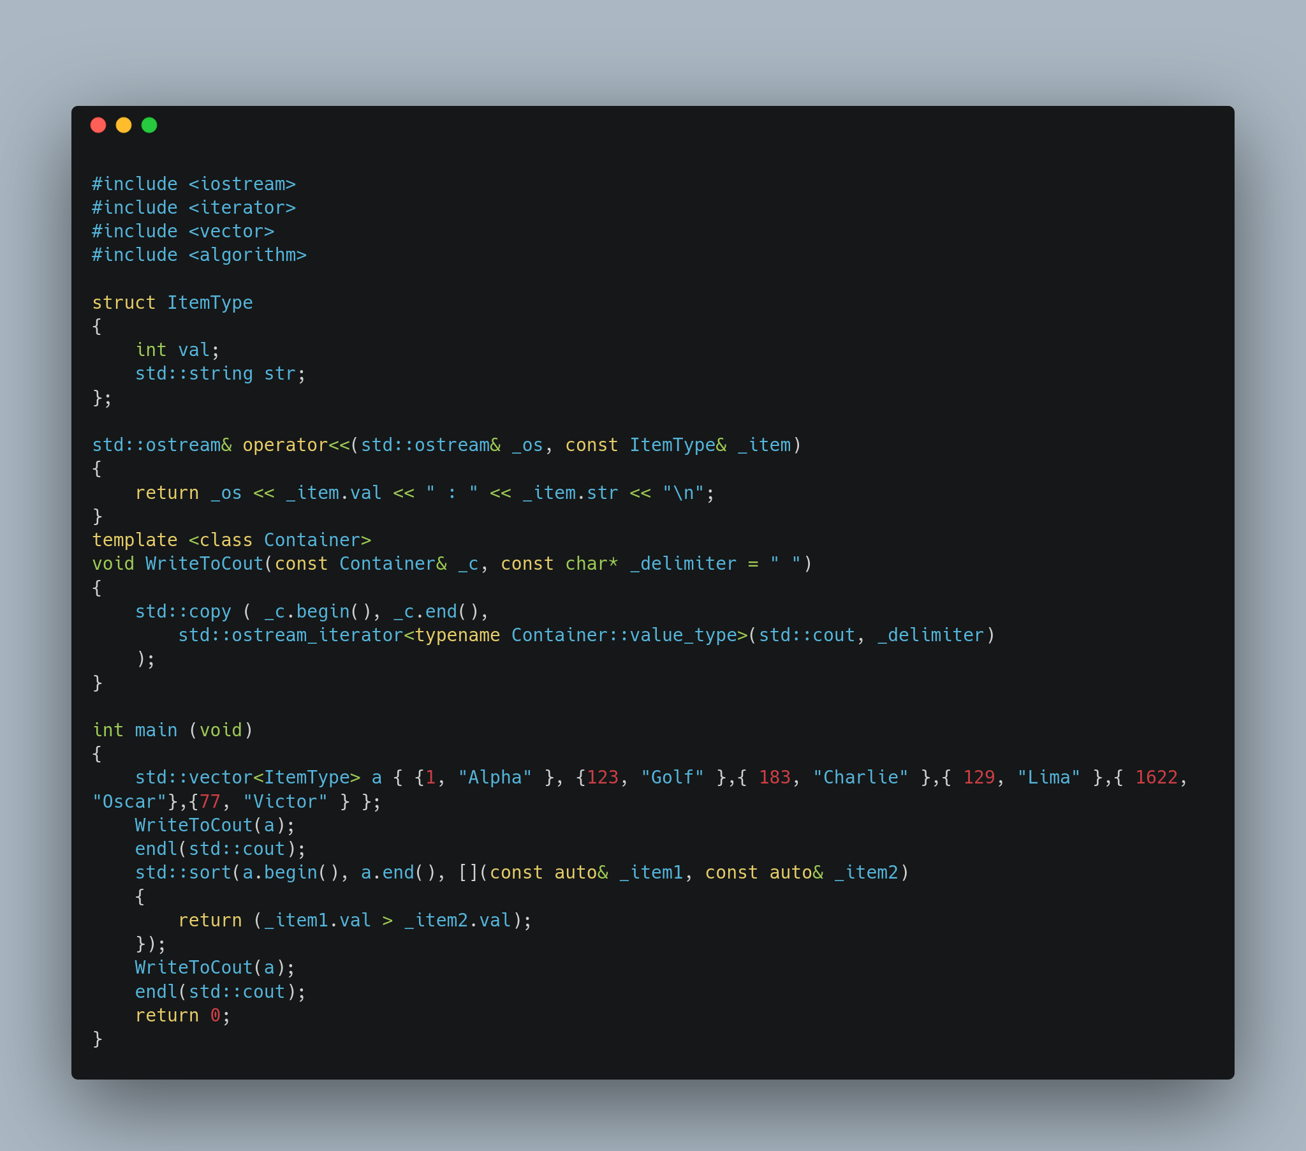Click the #include <algorithm> line
Viewport: 1306px width, 1151px height.
coord(200,255)
